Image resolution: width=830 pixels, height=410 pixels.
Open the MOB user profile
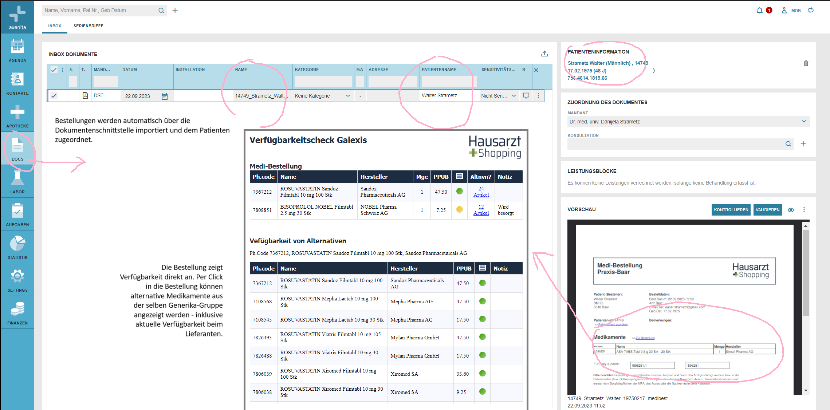791,11
